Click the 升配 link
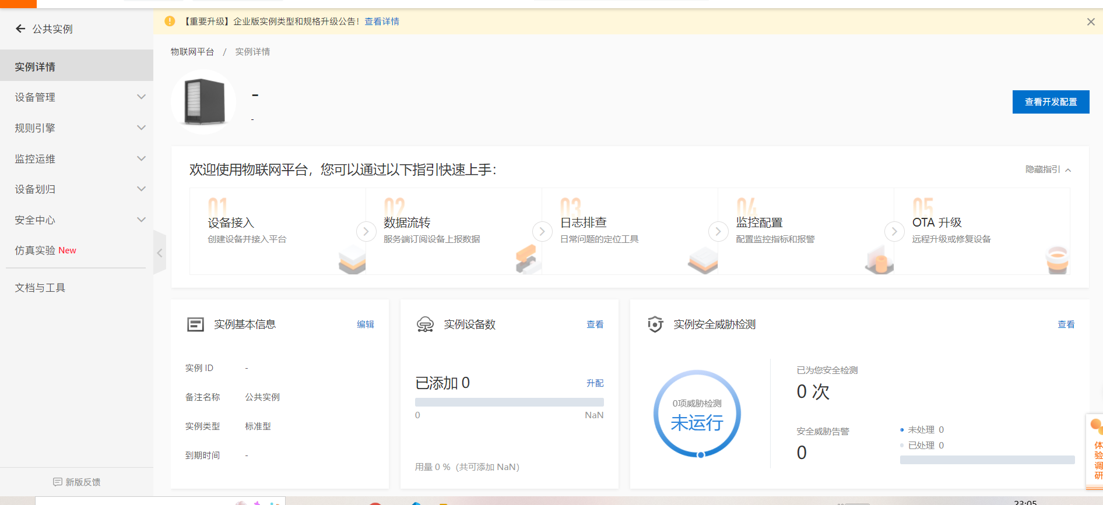1103x505 pixels. click(595, 383)
